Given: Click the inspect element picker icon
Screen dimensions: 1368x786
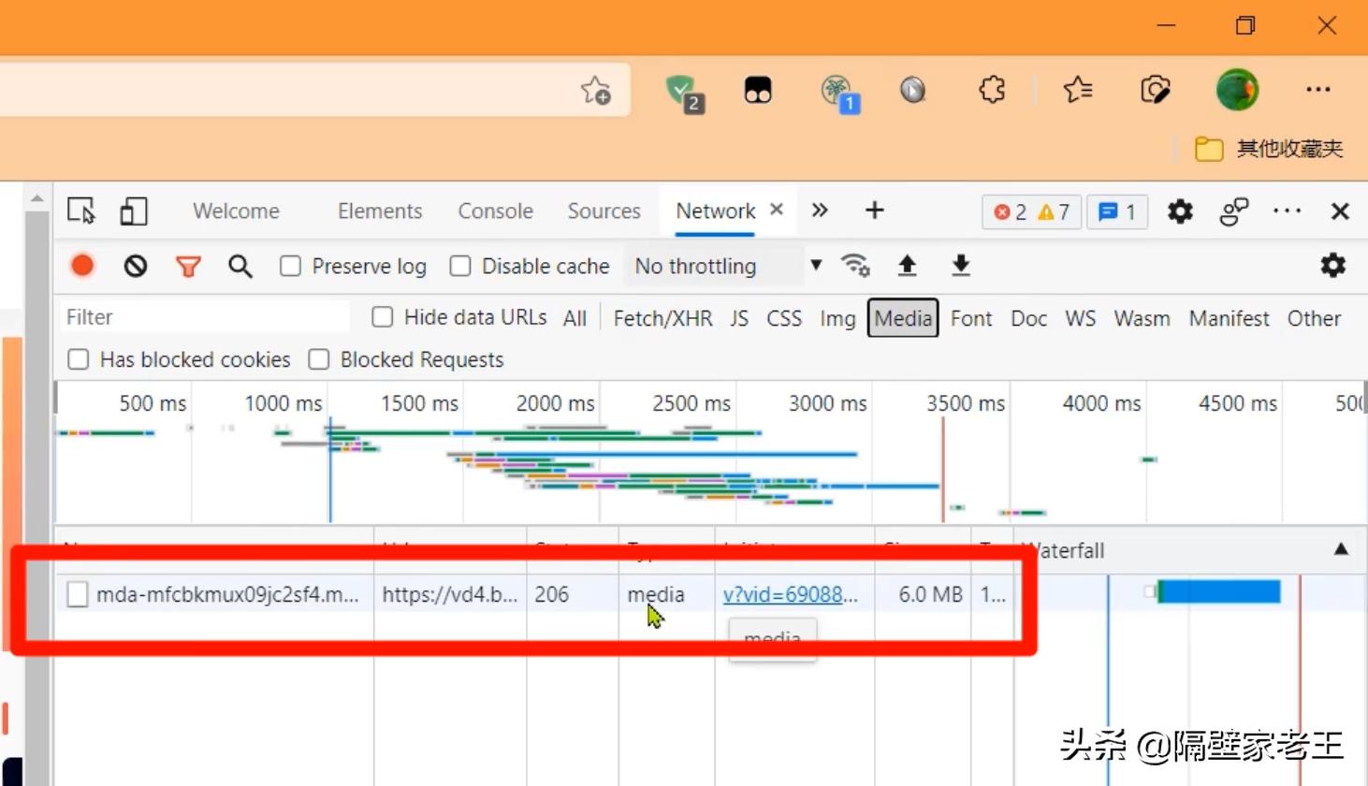Looking at the screenshot, I should pyautogui.click(x=81, y=211).
